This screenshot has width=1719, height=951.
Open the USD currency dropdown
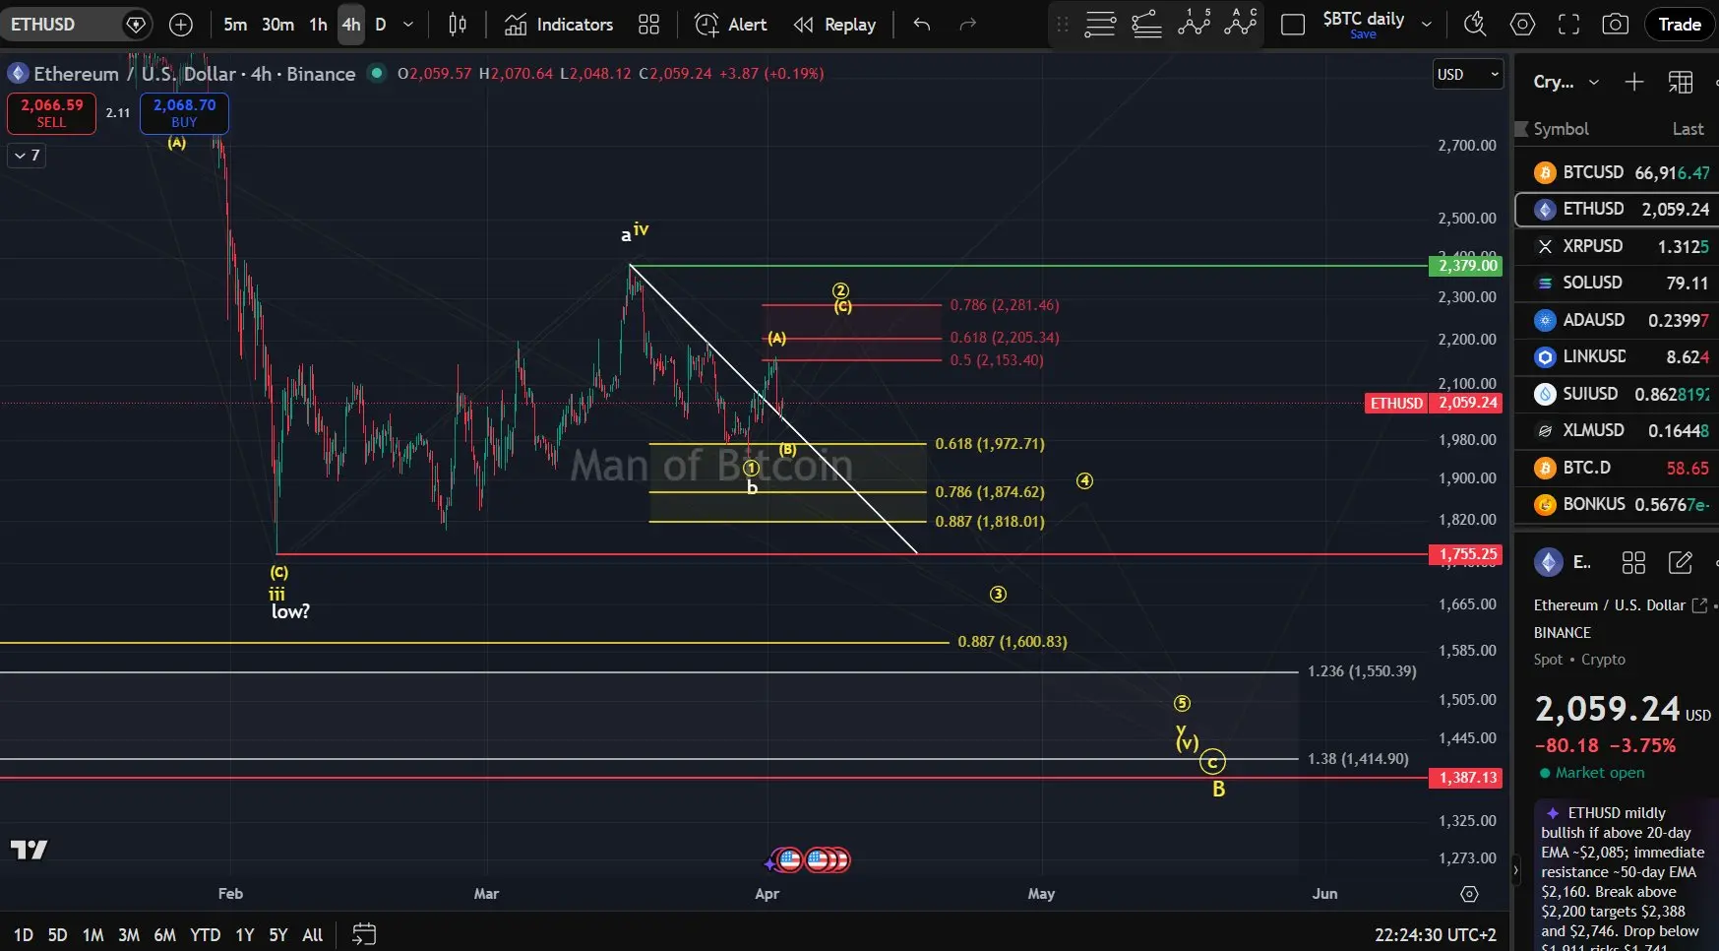(1467, 75)
